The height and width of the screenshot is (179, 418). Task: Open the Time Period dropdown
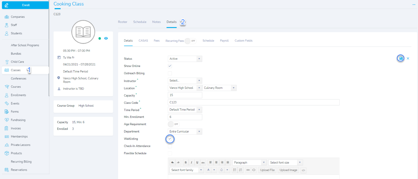(x=185, y=110)
